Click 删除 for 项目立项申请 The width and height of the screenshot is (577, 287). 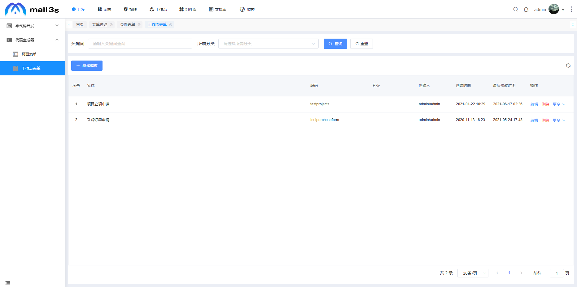click(x=545, y=104)
